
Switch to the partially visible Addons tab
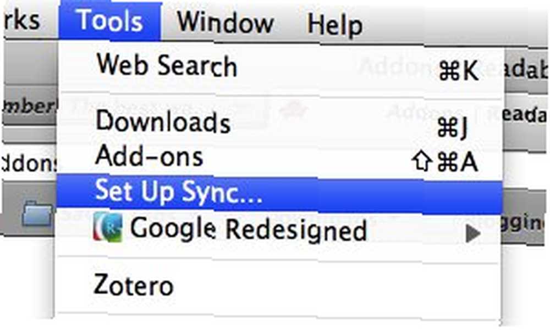[x=30, y=164]
